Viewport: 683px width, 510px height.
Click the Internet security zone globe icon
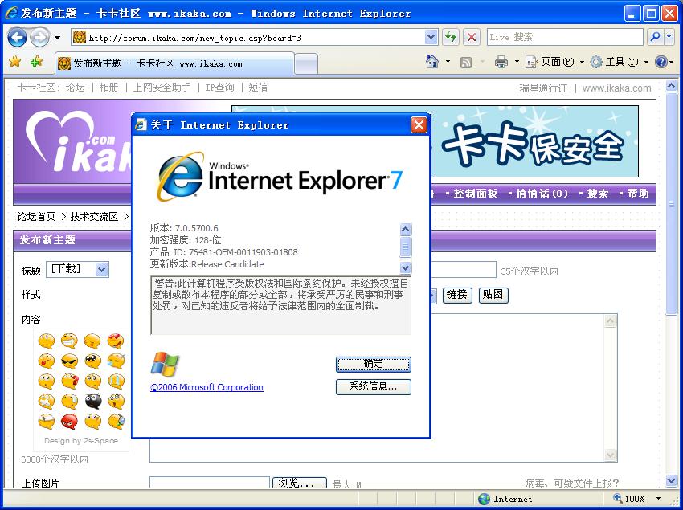tap(484, 499)
